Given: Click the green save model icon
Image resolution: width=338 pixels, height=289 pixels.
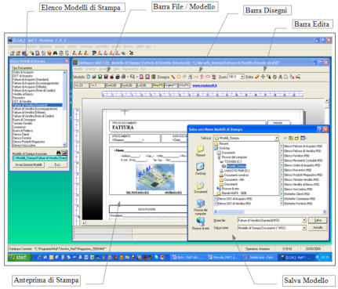Looking at the screenshot, I should coord(100,77).
